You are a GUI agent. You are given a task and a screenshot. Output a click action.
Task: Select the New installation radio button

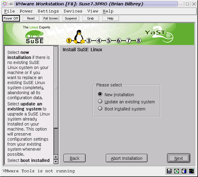(100, 95)
